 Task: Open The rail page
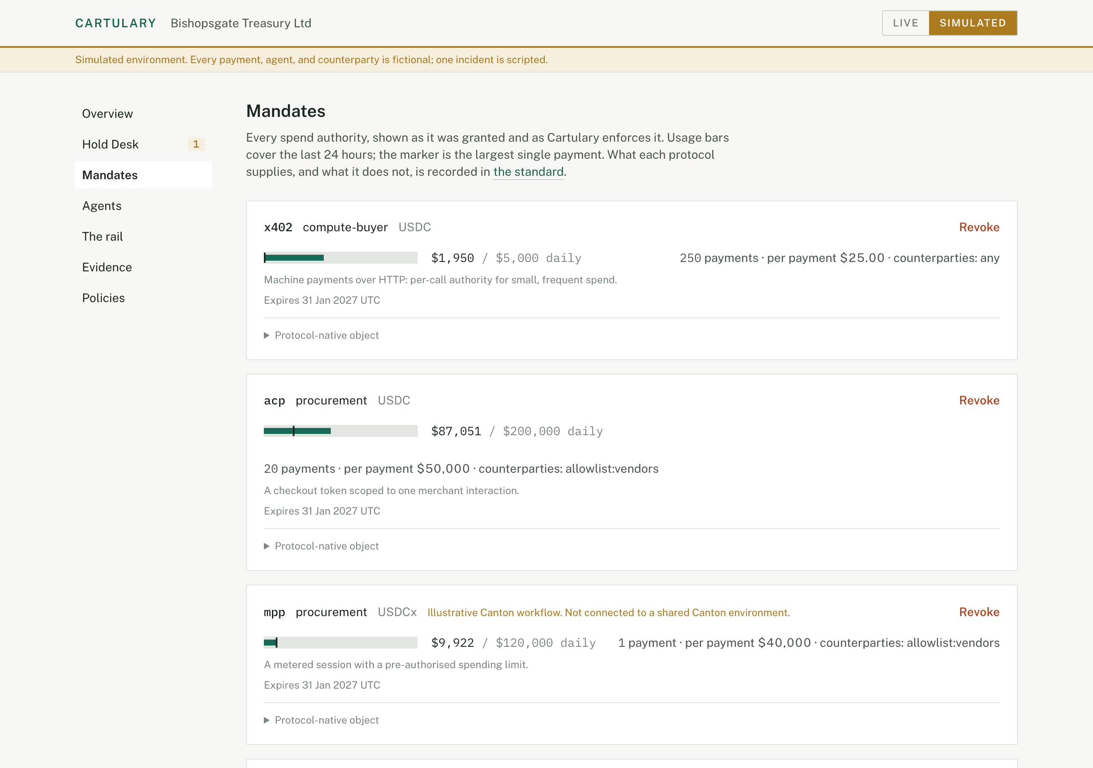click(x=143, y=236)
